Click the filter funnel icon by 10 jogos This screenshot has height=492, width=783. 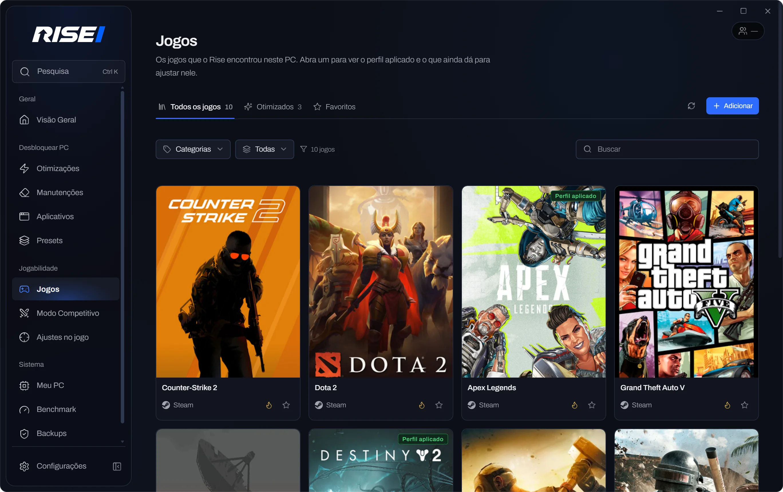[303, 149]
